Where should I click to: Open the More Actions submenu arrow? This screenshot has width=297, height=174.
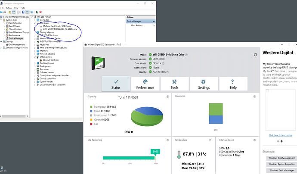pyautogui.click(x=154, y=25)
